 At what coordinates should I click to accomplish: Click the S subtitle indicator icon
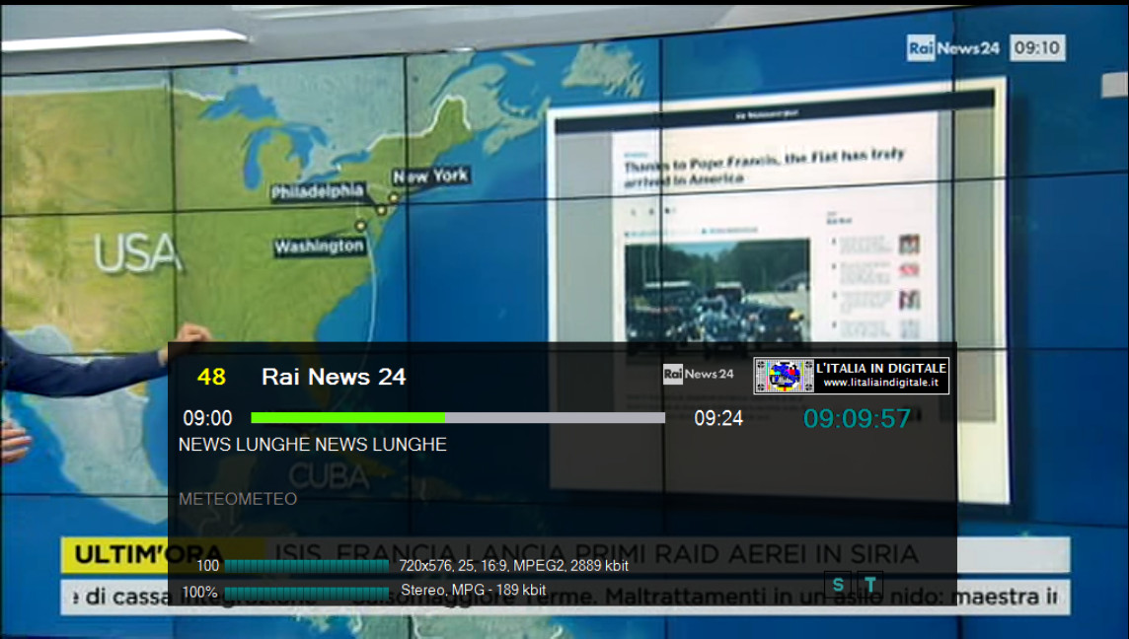coord(838,585)
